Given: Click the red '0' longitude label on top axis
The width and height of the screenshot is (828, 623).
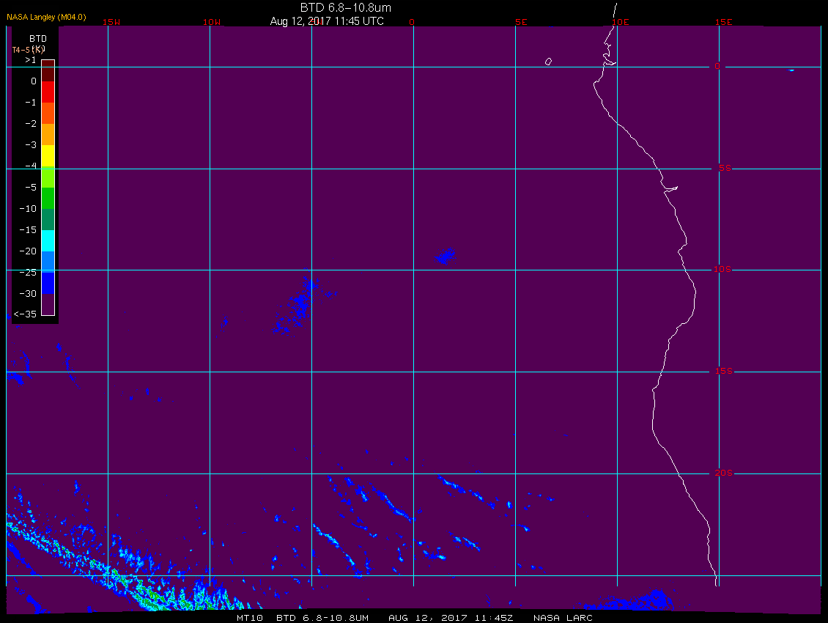Looking at the screenshot, I should [412, 22].
